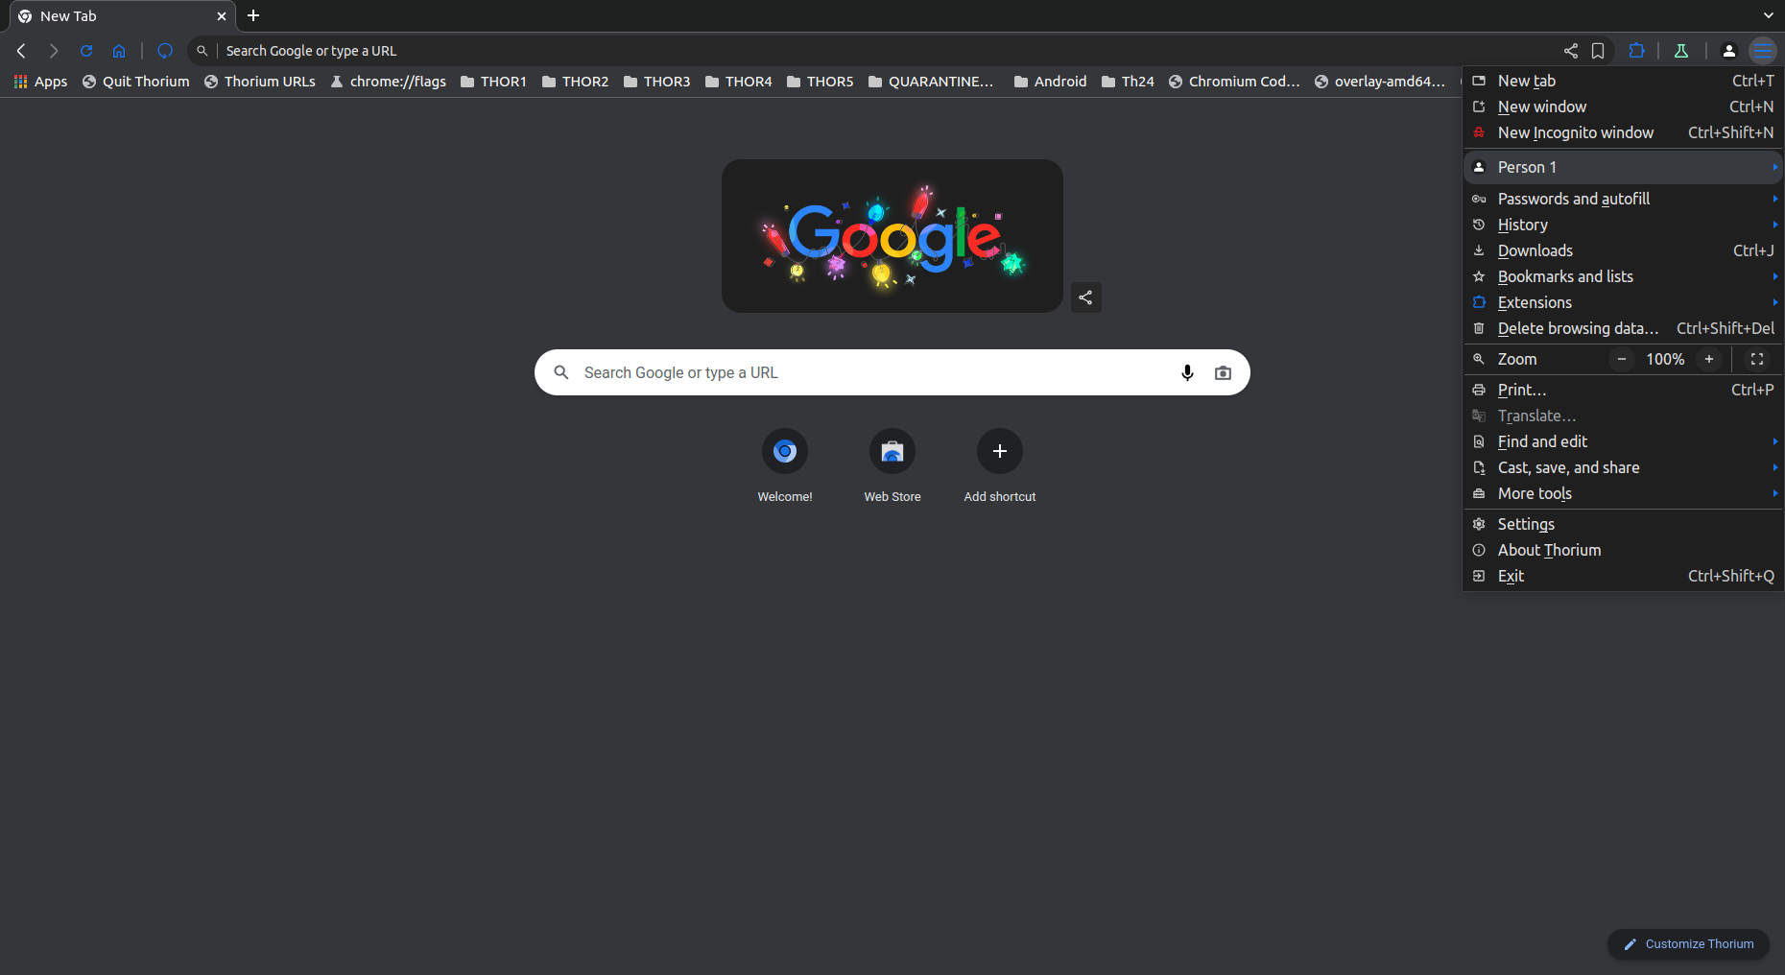Enter fullscreen via the zoom row icon
The height and width of the screenshot is (975, 1785).
coord(1757,359)
